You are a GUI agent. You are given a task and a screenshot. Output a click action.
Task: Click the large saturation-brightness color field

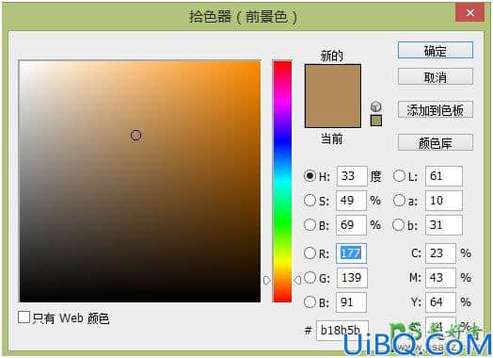(x=139, y=182)
